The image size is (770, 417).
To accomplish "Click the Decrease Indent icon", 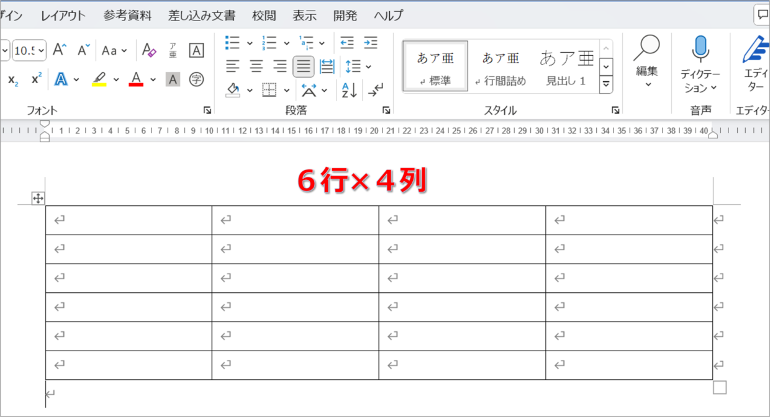I will pos(347,42).
